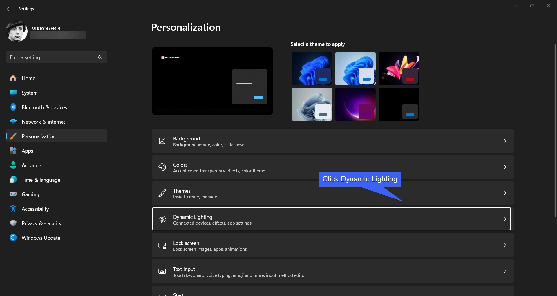Image resolution: width=557 pixels, height=296 pixels.
Task: Click the Network wifi icon
Action: pos(13,122)
